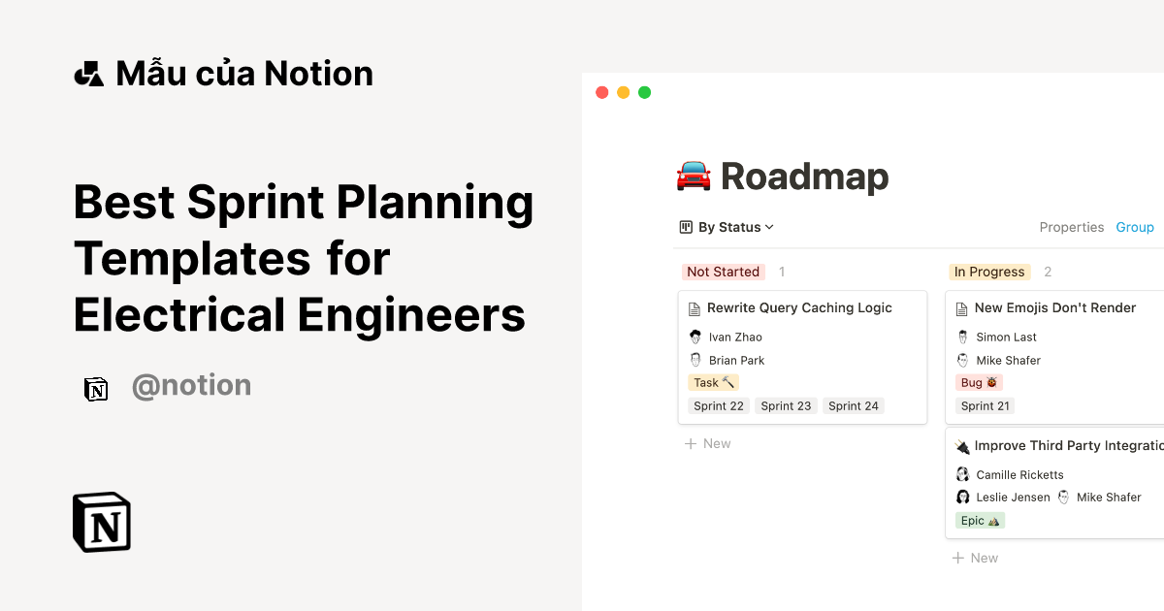Image resolution: width=1164 pixels, height=611 pixels.
Task: Click the In Progress status label
Action: coord(988,273)
